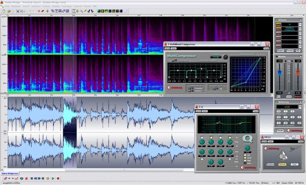The width and height of the screenshot is (306, 185).
Task: Select the magnifier zoom tool
Action: pyautogui.click(x=81, y=11)
